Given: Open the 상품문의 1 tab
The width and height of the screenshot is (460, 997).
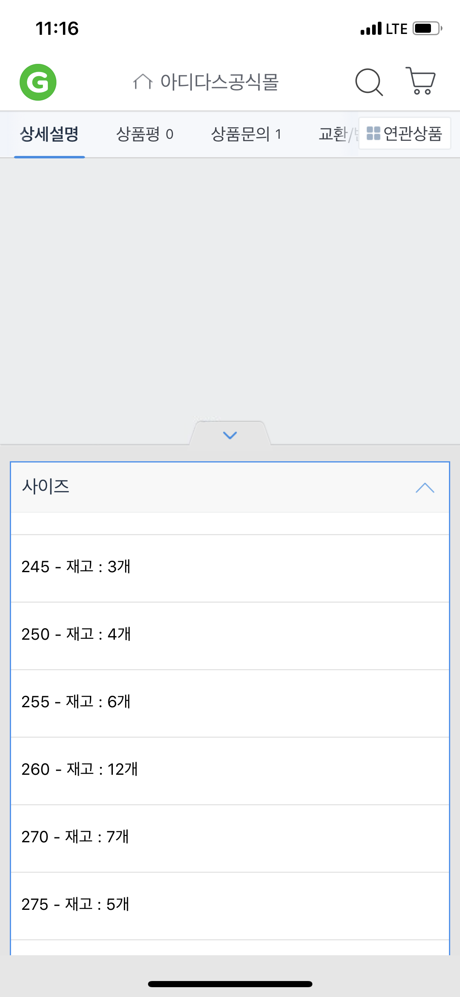Looking at the screenshot, I should [246, 134].
